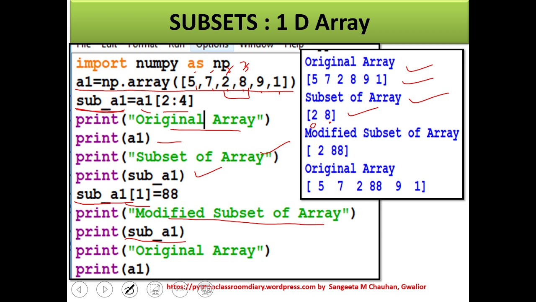Click the '[2 8]' subset output line
Image resolution: width=536 pixels, height=302 pixels.
pos(321,115)
